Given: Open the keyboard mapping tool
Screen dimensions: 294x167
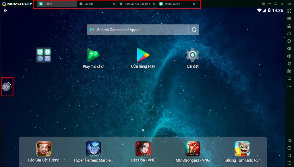Looking at the screenshot, I should tap(289, 18).
